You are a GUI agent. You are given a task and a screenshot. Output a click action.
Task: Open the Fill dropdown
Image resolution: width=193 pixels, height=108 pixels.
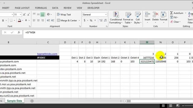tap(174, 17)
